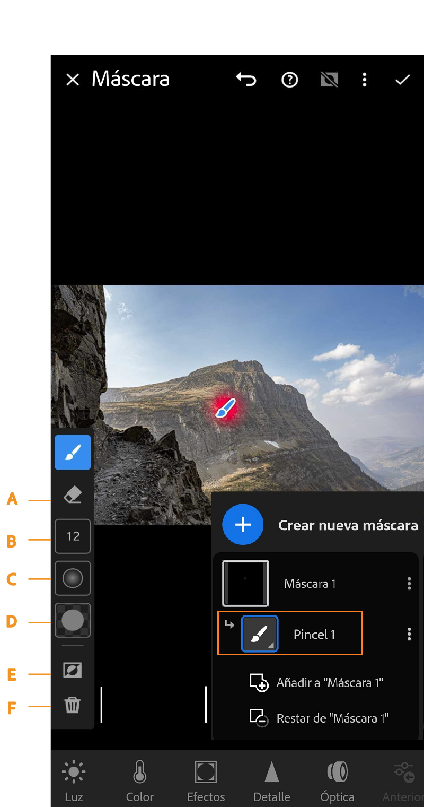Open the brush flow control
This screenshot has height=807, width=424.
coord(73,620)
